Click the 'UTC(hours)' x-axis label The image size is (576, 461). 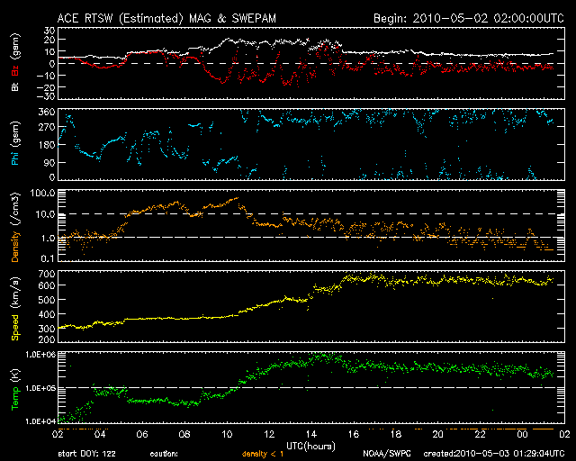coord(310,447)
